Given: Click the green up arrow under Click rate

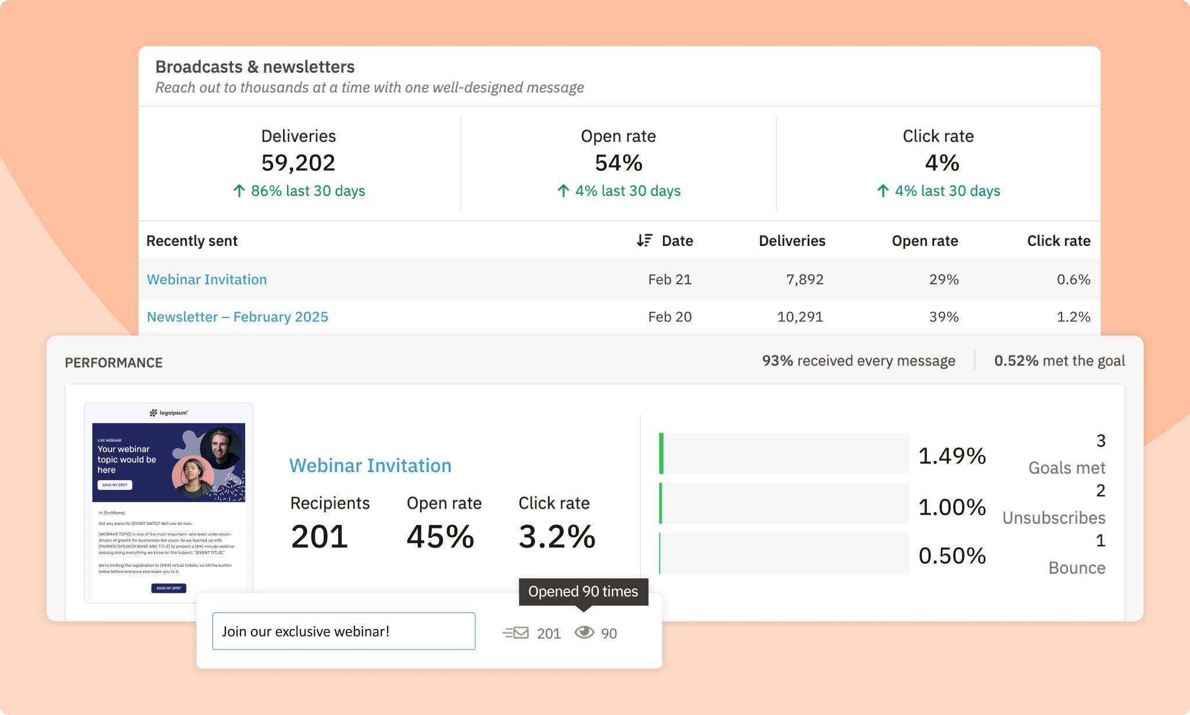Looking at the screenshot, I should tap(883, 190).
